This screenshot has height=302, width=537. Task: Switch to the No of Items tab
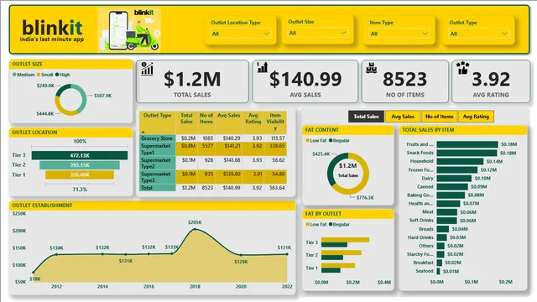tap(440, 117)
